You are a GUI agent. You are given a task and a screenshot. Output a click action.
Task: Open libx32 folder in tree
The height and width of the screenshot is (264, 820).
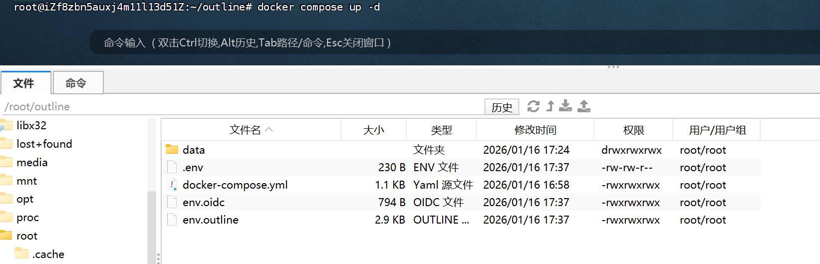coord(31,125)
